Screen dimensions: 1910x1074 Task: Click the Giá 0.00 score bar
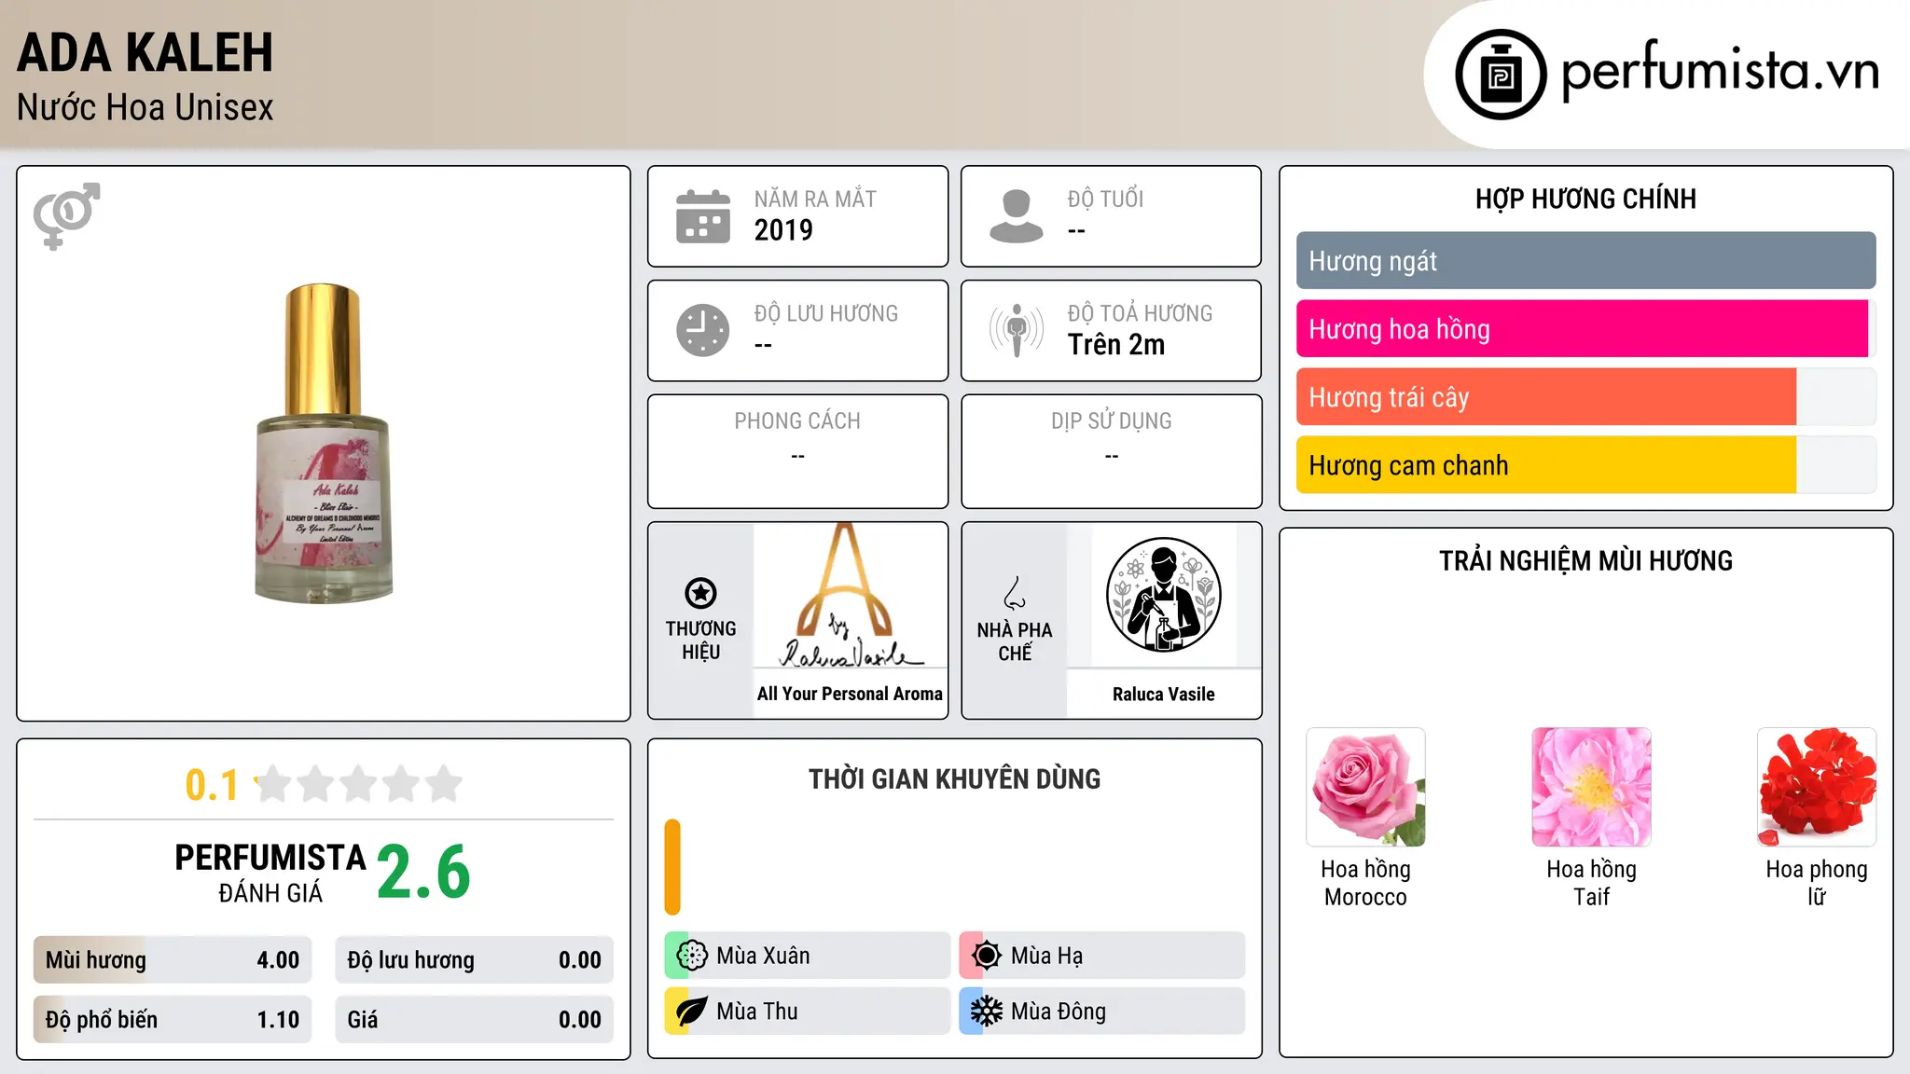tap(474, 1020)
